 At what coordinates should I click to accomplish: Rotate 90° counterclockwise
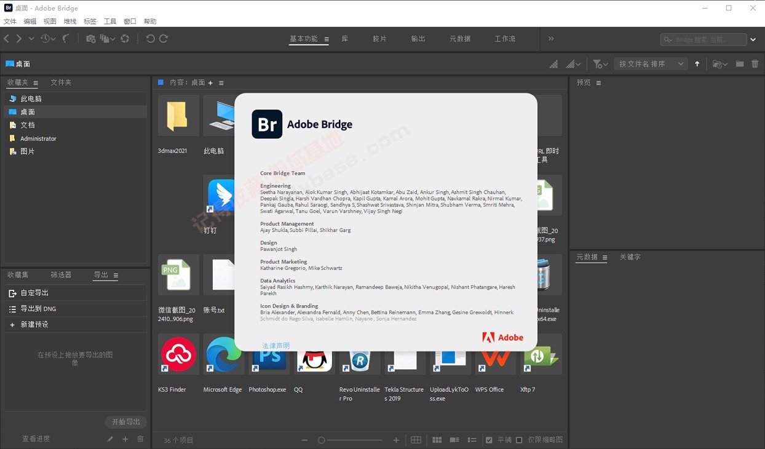pyautogui.click(x=150, y=39)
